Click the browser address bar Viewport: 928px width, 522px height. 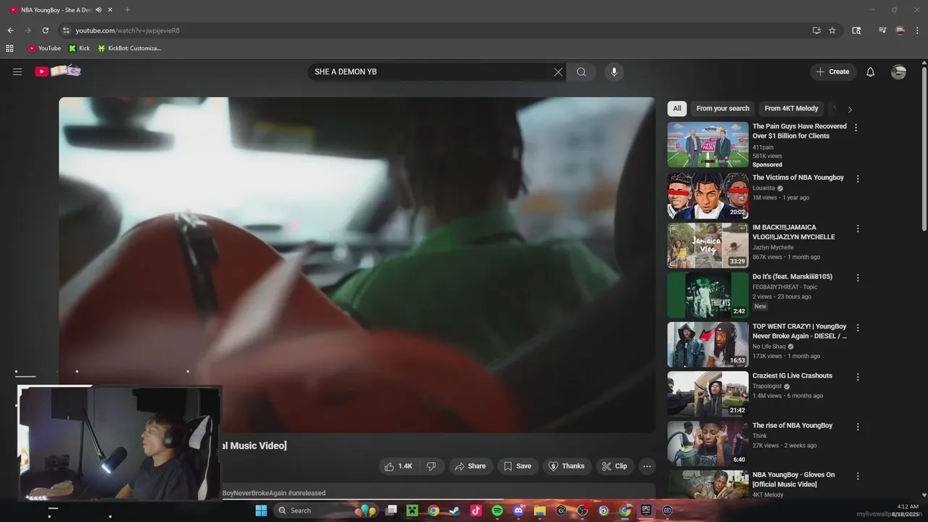coord(435,30)
